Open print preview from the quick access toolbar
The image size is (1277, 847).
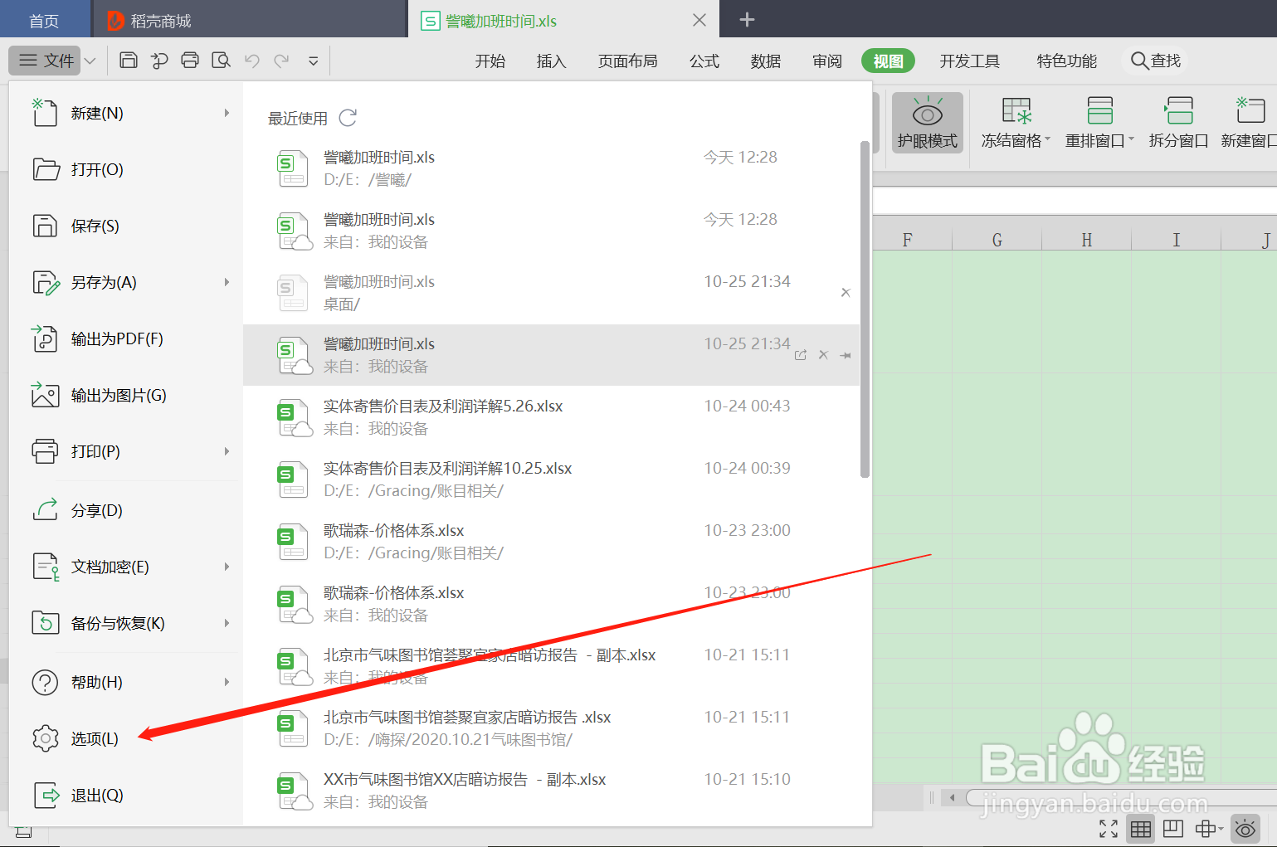click(x=221, y=60)
